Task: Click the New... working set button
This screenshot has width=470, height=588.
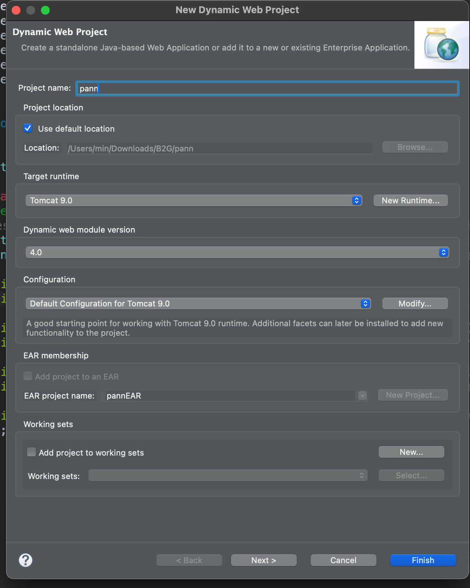Action: (412, 452)
